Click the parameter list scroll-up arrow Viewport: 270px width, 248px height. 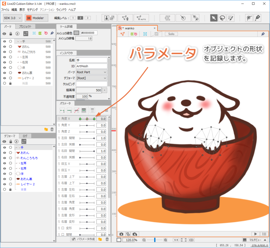(x=109, y=117)
